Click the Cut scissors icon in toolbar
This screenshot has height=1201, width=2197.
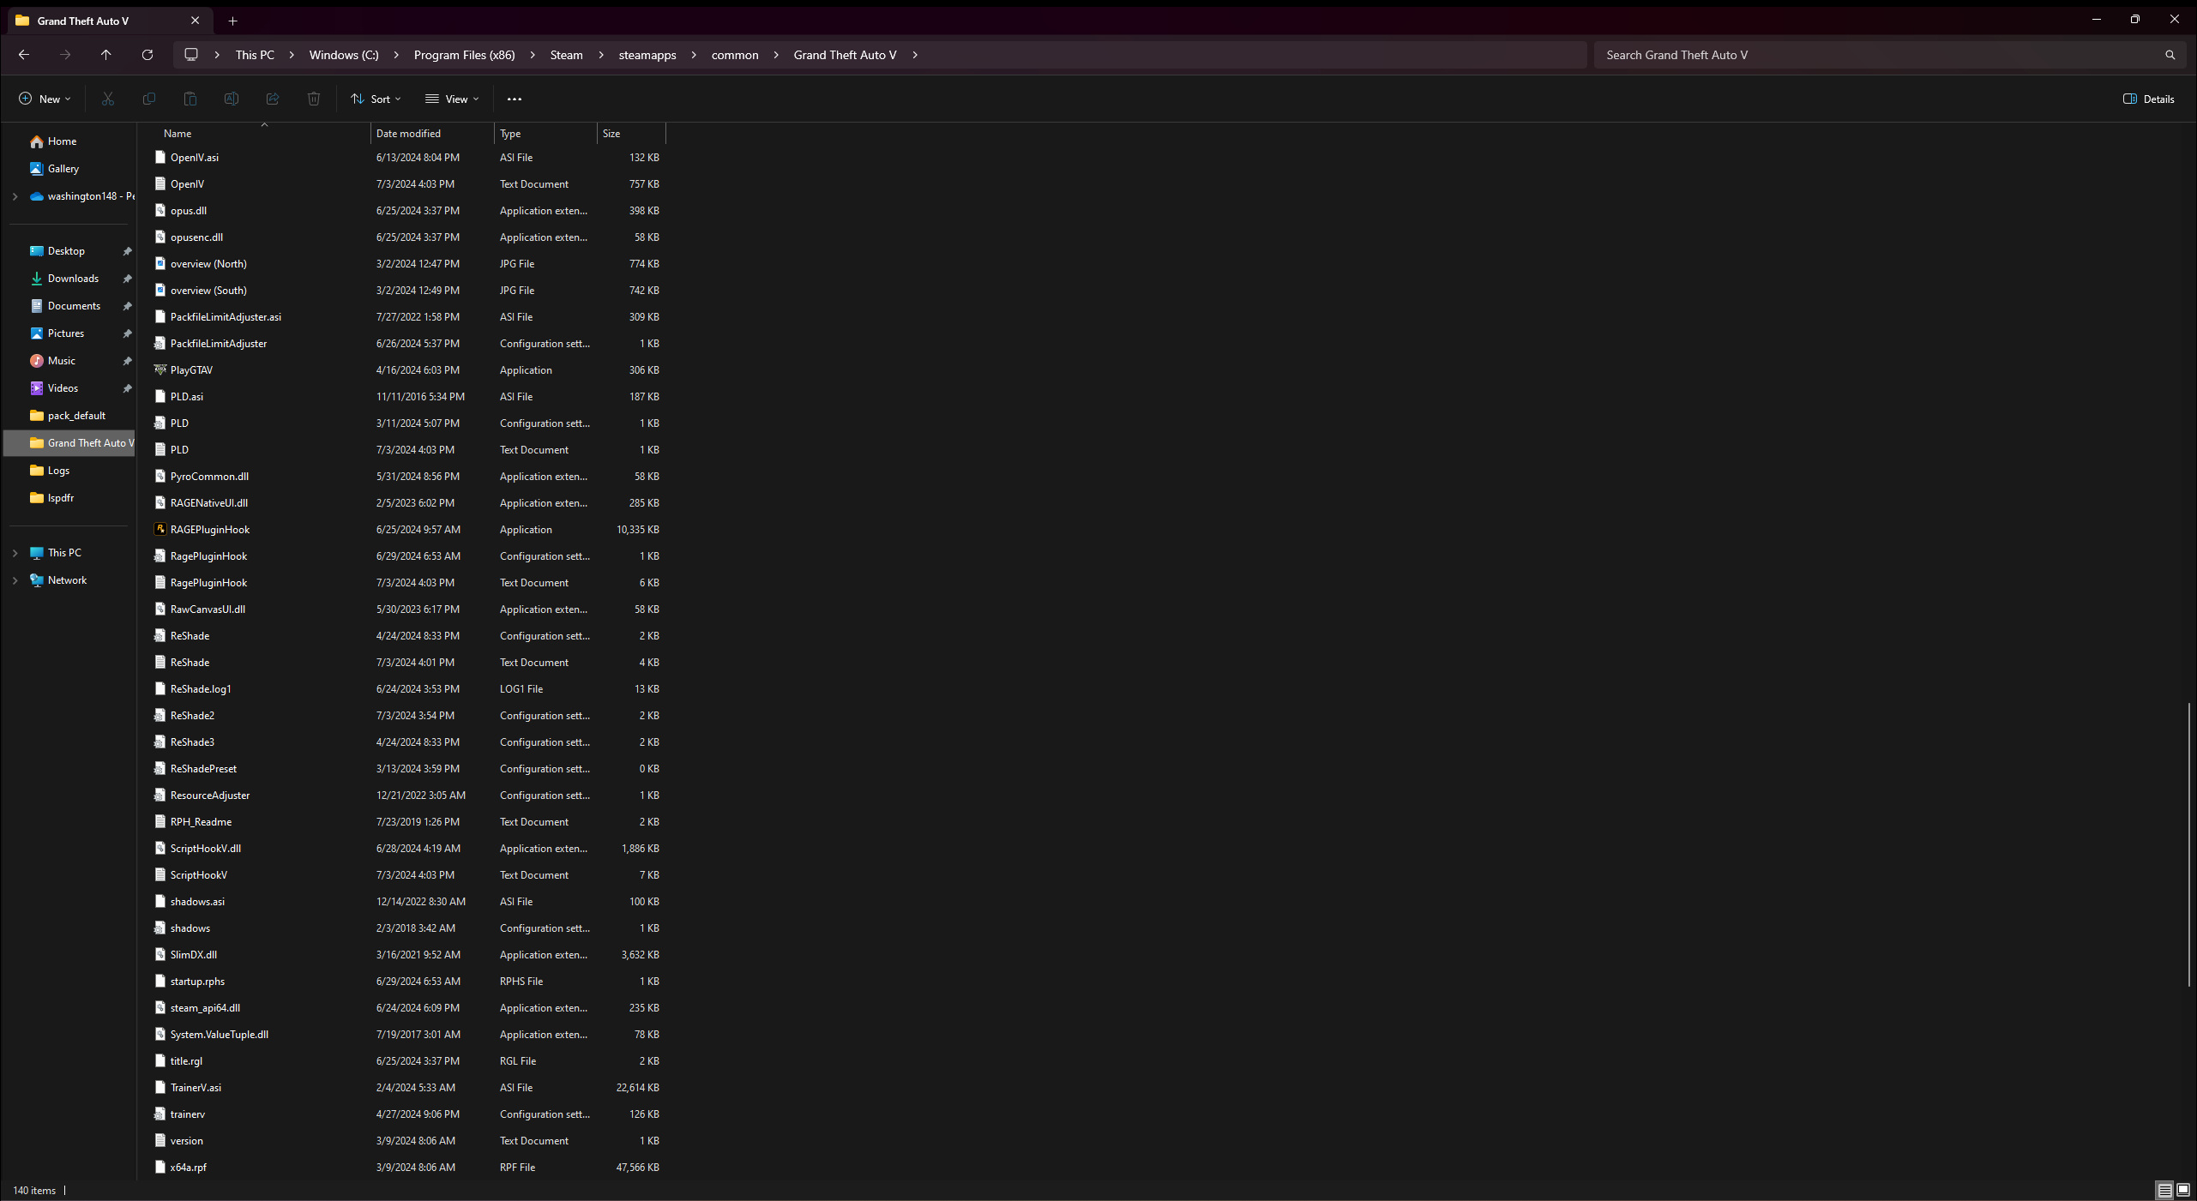107,99
